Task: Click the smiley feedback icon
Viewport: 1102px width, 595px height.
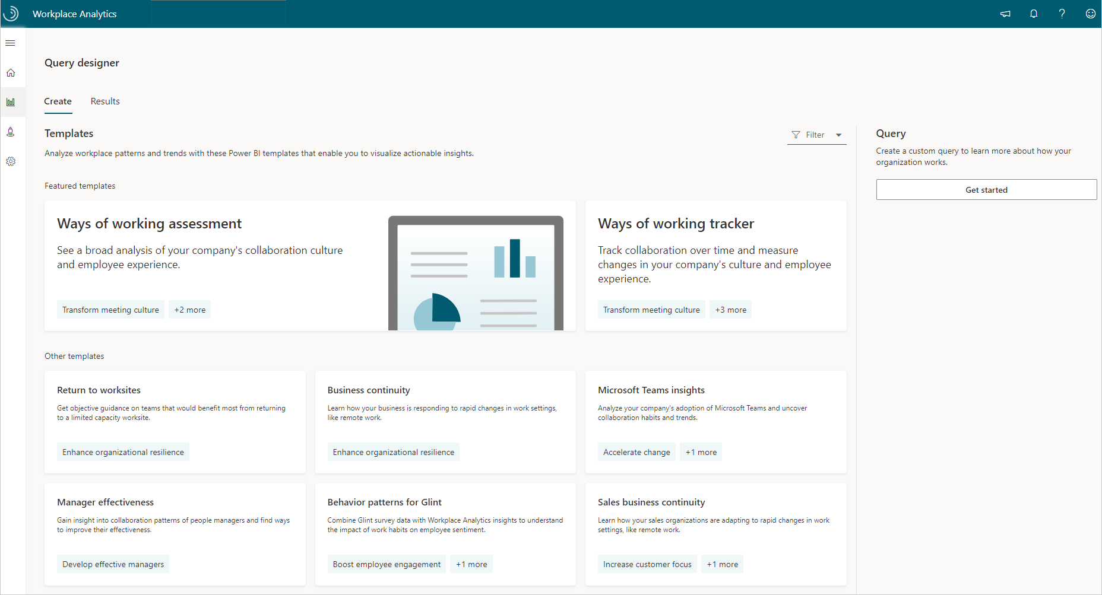Action: 1091,14
